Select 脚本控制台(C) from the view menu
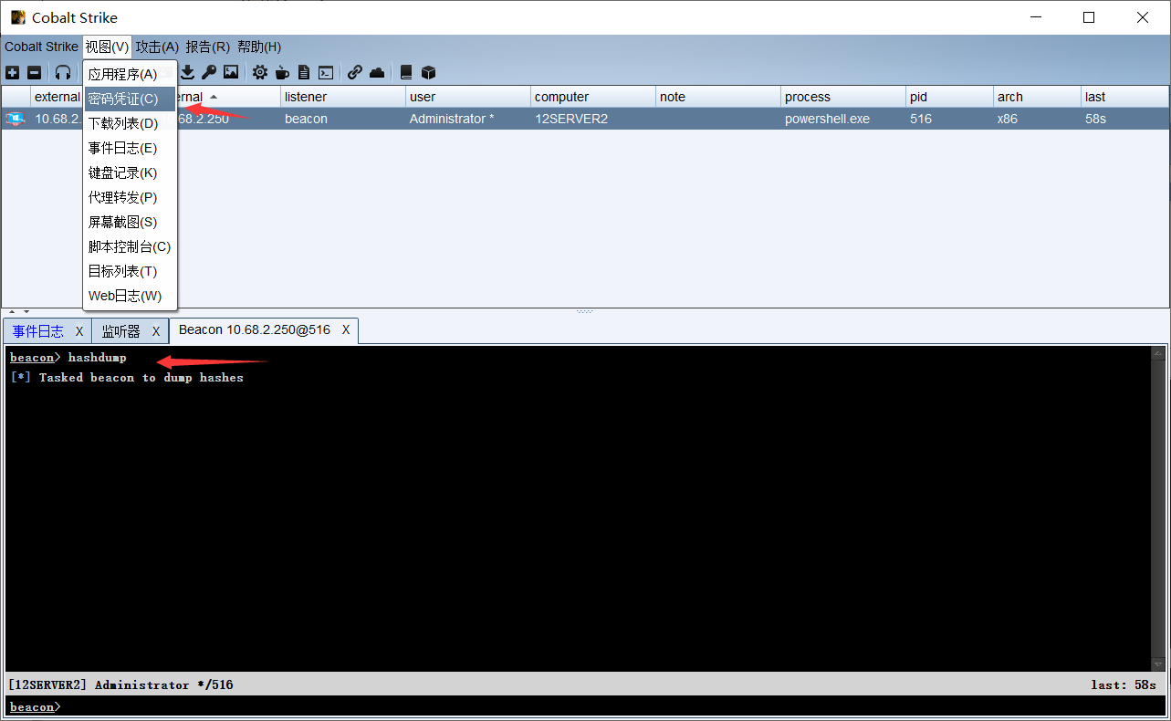Screen dimensions: 1171x721 tap(130, 246)
